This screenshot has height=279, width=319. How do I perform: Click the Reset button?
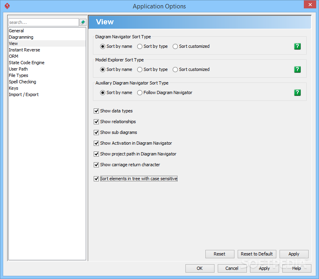[220, 254]
